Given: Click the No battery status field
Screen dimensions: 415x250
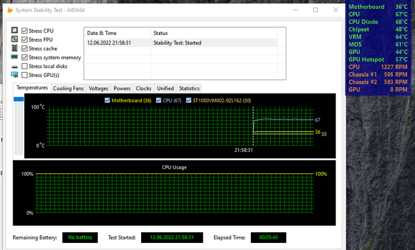Looking at the screenshot, I should coord(80,238).
